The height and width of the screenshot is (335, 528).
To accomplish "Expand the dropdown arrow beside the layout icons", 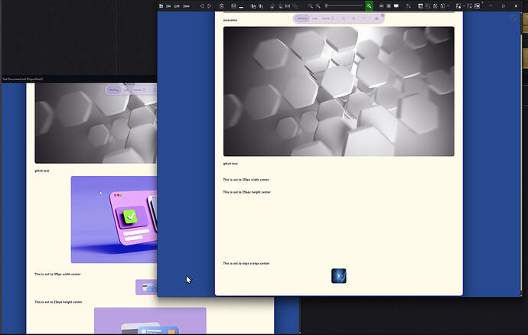I will (x=448, y=6).
